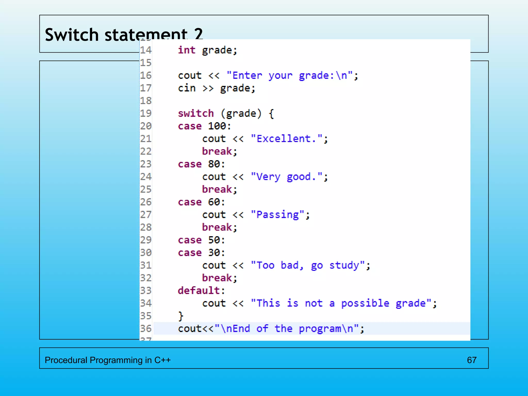Click the 'case 60:' label
This screenshot has height=396, width=528.
[202, 202]
